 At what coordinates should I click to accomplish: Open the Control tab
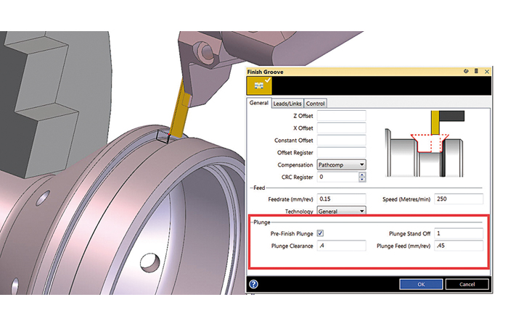tap(315, 104)
